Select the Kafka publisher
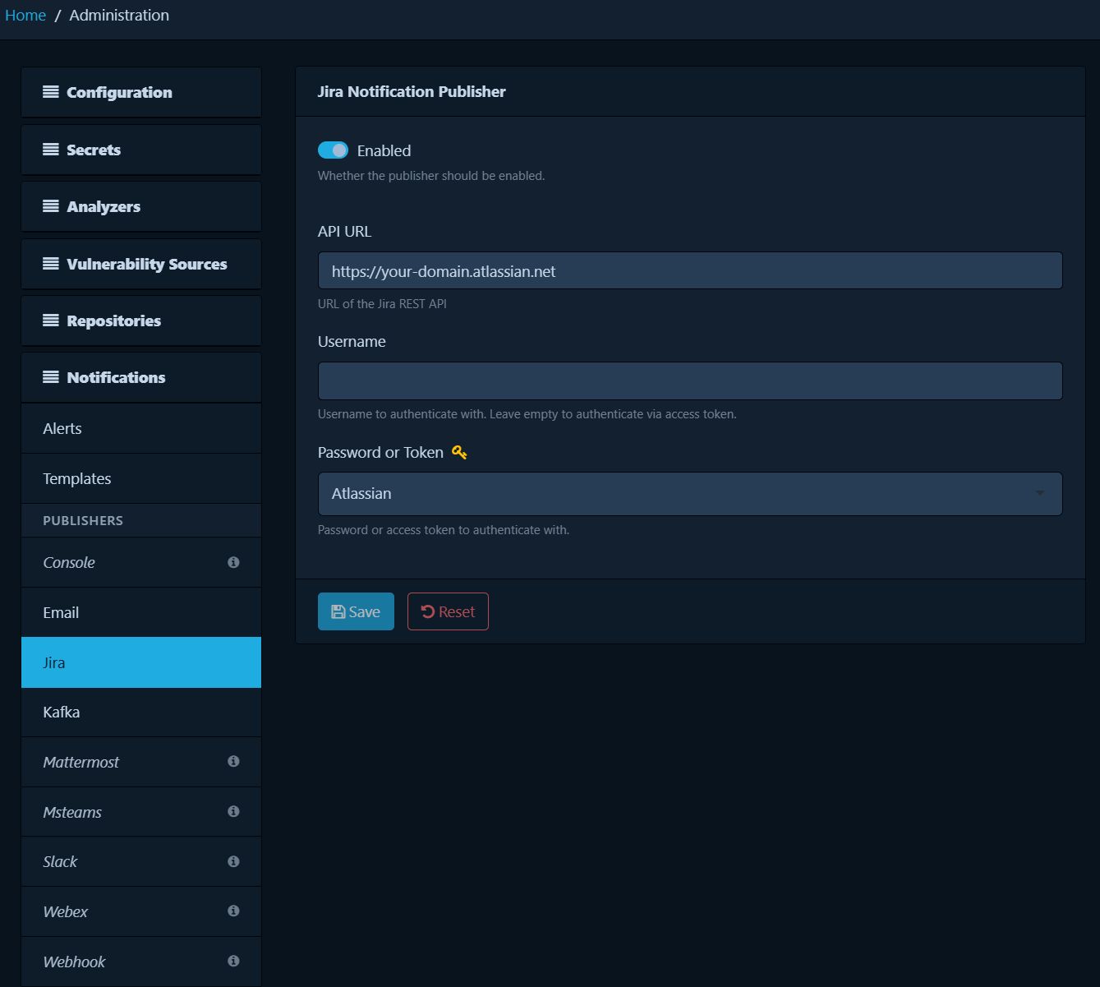1100x987 pixels. pos(141,712)
